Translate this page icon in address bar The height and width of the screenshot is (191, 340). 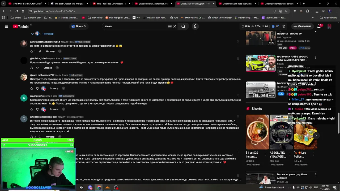coord(280,11)
